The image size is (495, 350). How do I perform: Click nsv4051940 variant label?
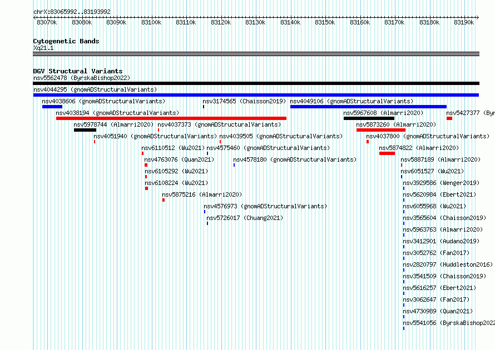pos(155,136)
